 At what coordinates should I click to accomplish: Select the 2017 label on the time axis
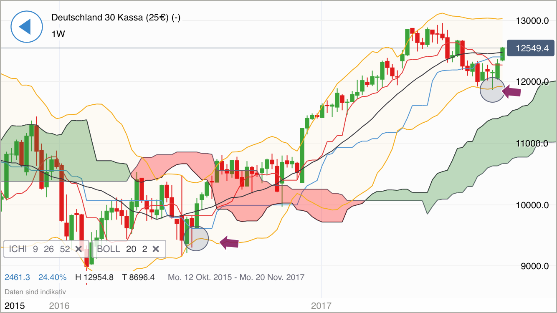click(321, 305)
